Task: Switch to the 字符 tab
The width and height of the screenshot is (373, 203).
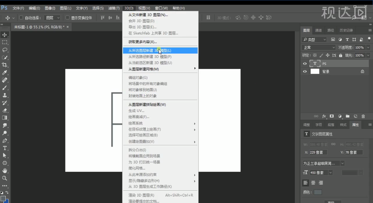Action: 319,125
